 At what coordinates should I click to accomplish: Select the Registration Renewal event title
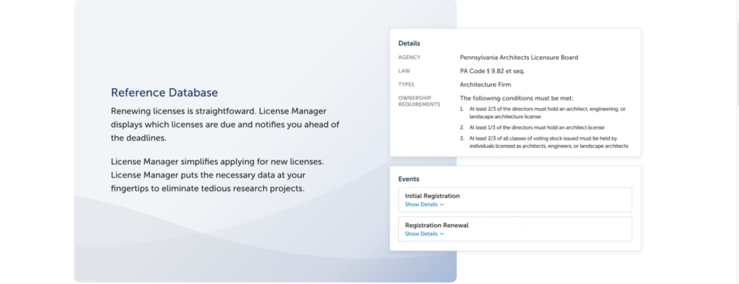tap(437, 225)
